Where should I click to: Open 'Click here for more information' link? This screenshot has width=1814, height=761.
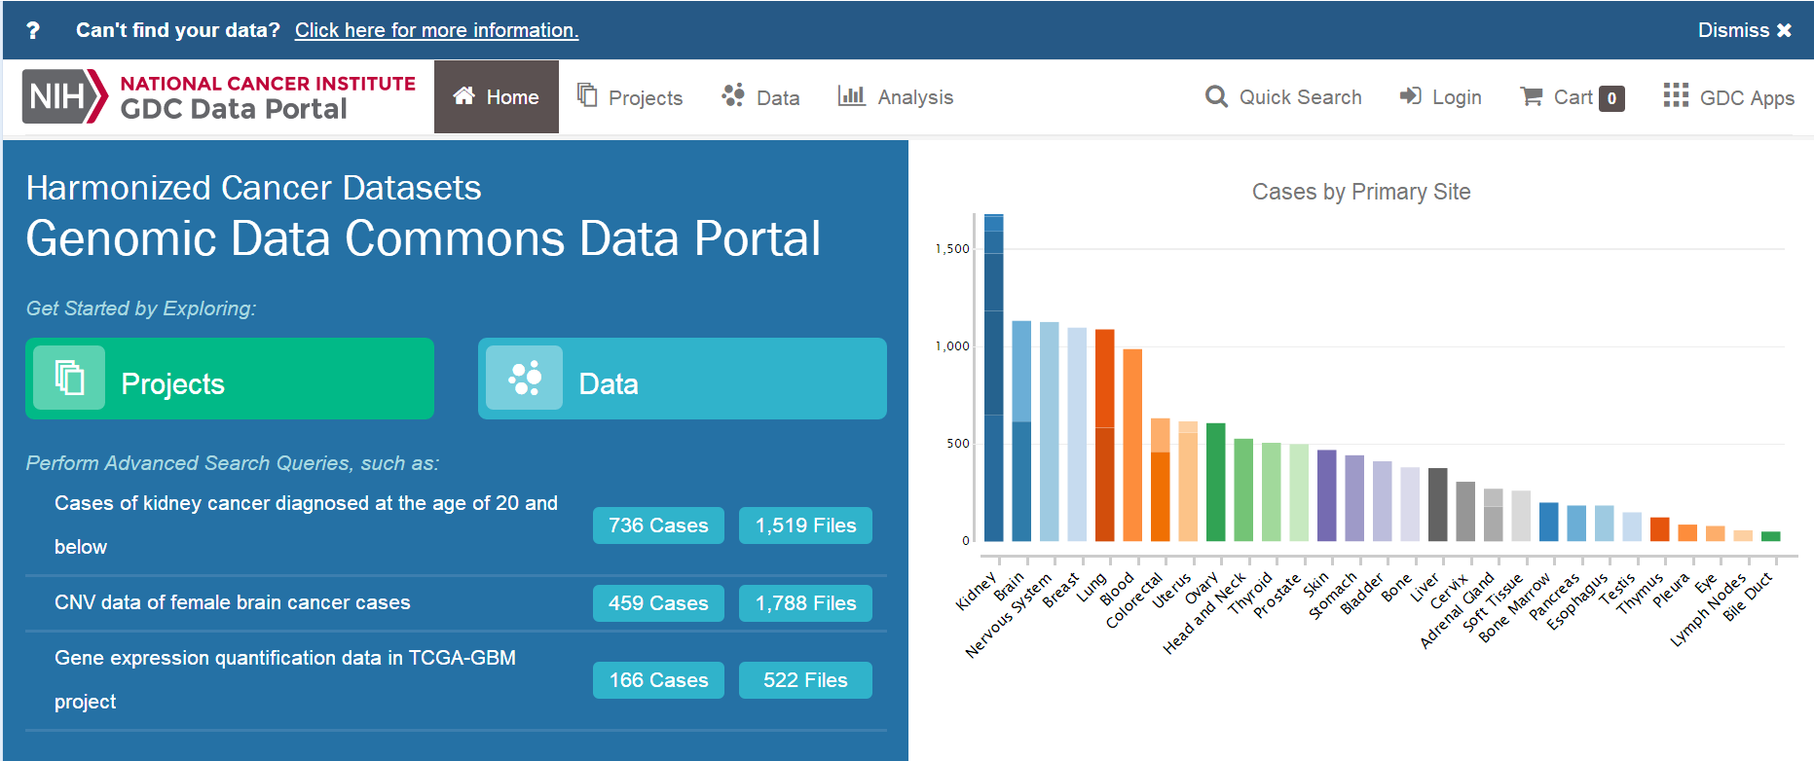pyautogui.click(x=436, y=30)
